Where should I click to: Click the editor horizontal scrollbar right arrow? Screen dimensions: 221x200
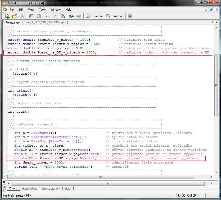pos(212,177)
